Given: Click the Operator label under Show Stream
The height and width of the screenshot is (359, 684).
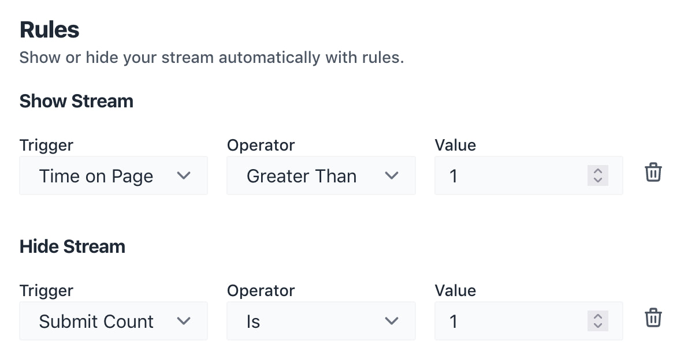Looking at the screenshot, I should click(261, 145).
